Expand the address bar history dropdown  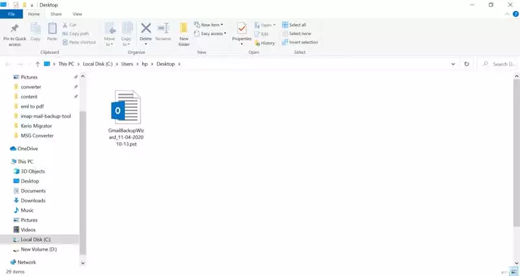click(x=453, y=64)
